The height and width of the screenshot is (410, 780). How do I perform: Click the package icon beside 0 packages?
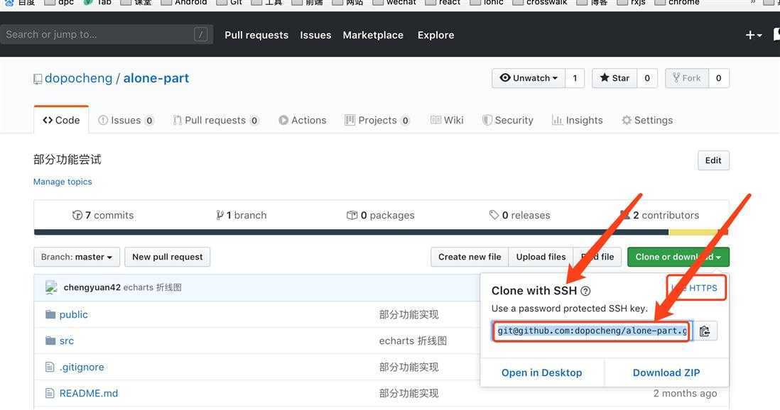coord(352,215)
